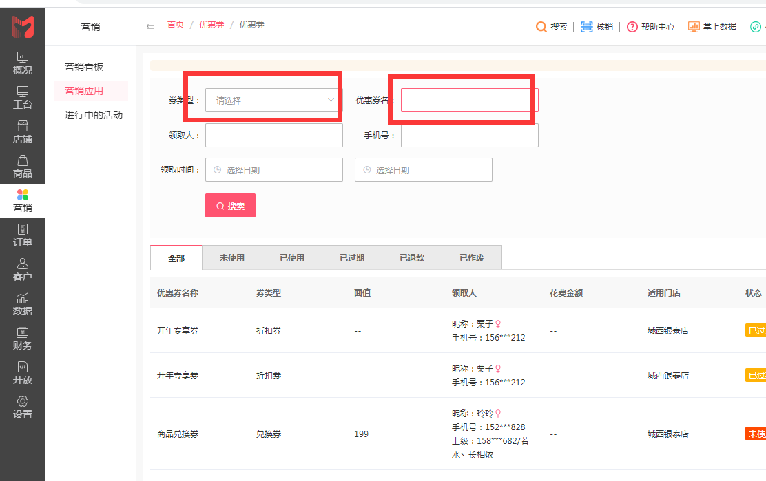766x481 pixels.
Task: Go to 首页 via breadcrumb
Action: (x=176, y=24)
